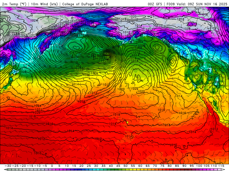Click the 20 value on the temperature scale
The height and width of the screenshot is (171, 229).
81,166
